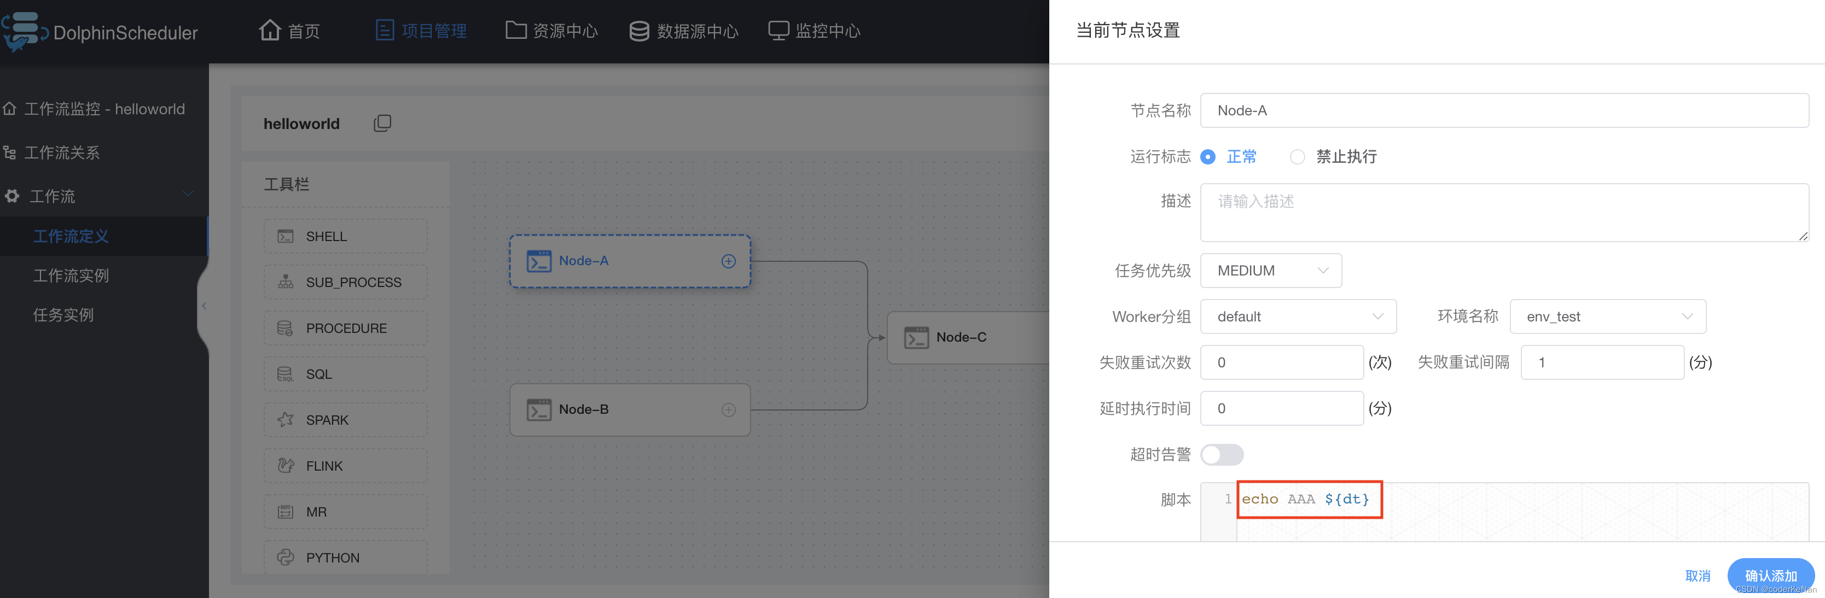This screenshot has height=598, width=1825.
Task: Select 工作流定义 in the sidebar
Action: (x=71, y=236)
